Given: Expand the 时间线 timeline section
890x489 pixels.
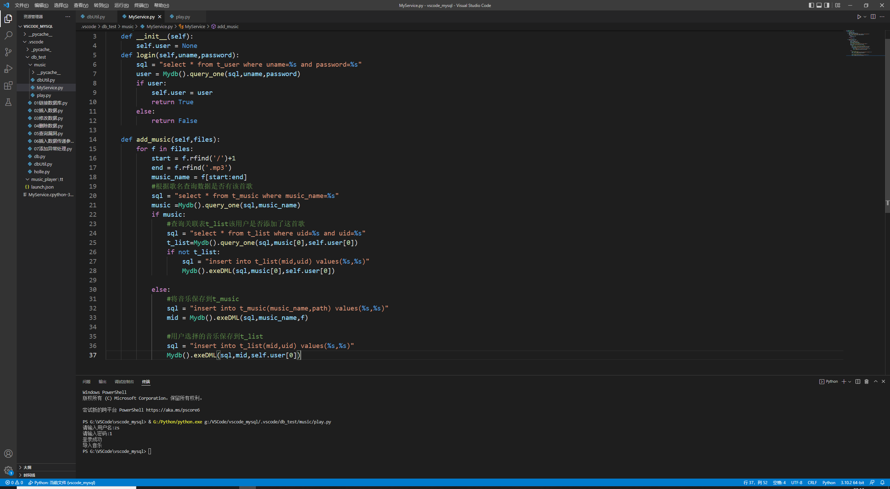Looking at the screenshot, I should coord(46,475).
